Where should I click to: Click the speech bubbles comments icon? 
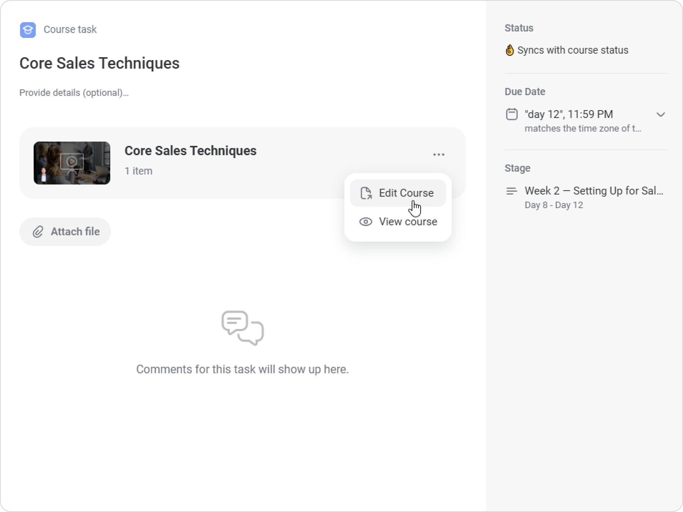pyautogui.click(x=242, y=328)
